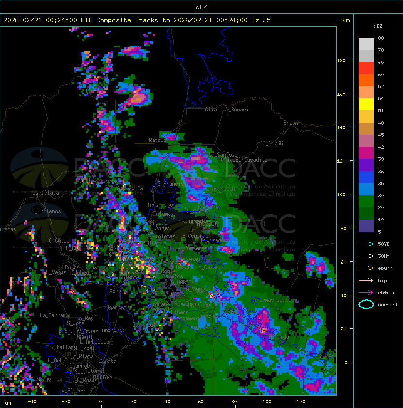Screen dimensions: 403x408
Task: Click the 'C_Guido' map label
Action: pos(59,241)
